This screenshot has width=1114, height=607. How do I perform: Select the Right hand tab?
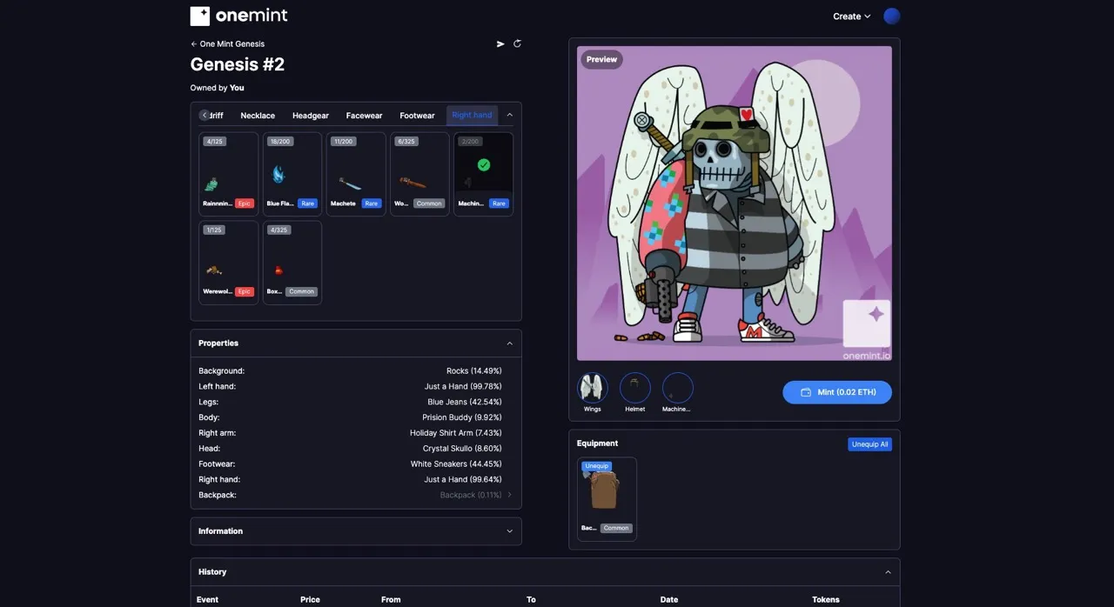tap(472, 116)
